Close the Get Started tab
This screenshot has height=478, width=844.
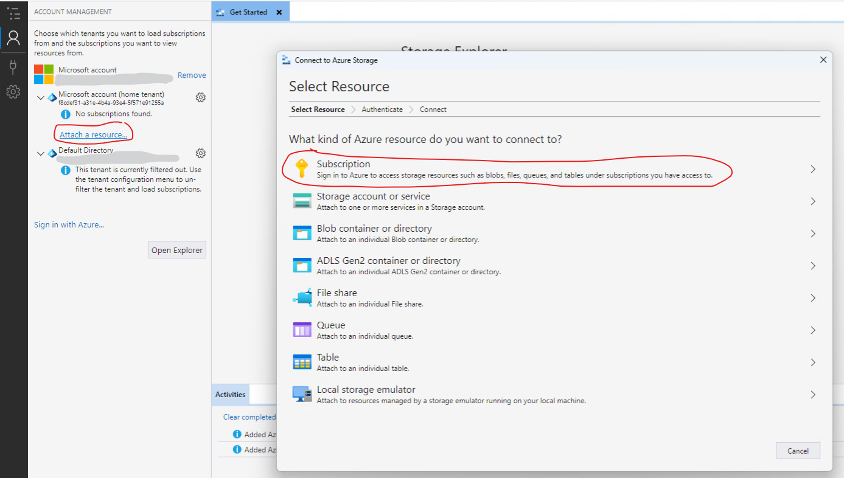[279, 12]
